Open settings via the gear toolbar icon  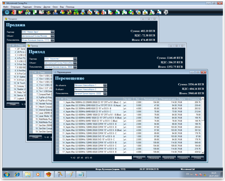166,12
